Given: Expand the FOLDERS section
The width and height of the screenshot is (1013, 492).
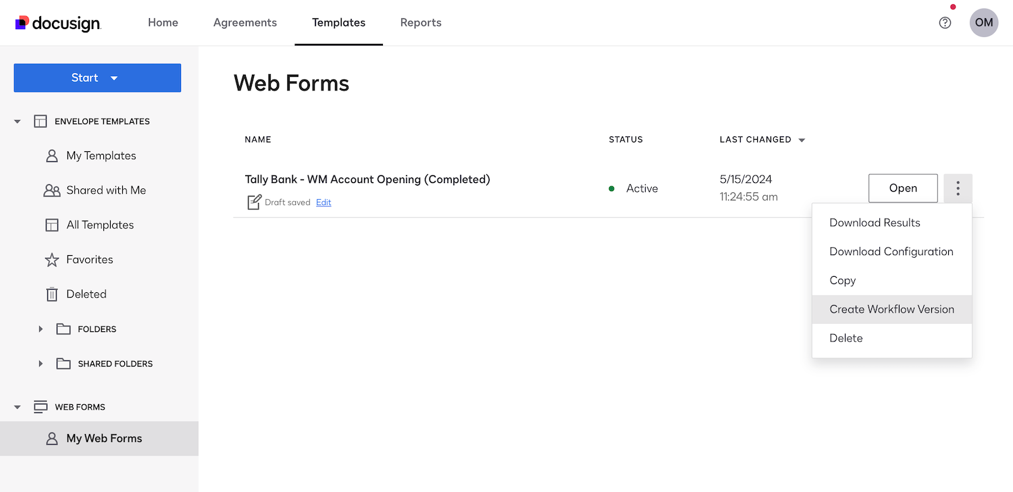Looking at the screenshot, I should tap(41, 329).
